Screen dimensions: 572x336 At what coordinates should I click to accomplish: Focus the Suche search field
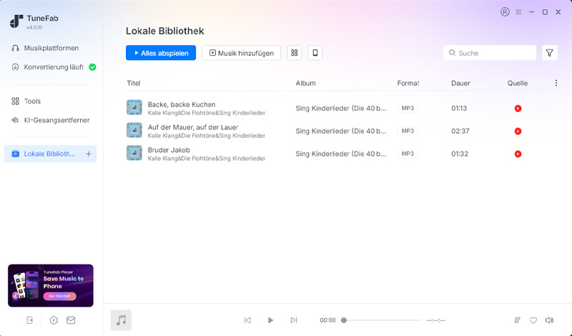point(490,53)
